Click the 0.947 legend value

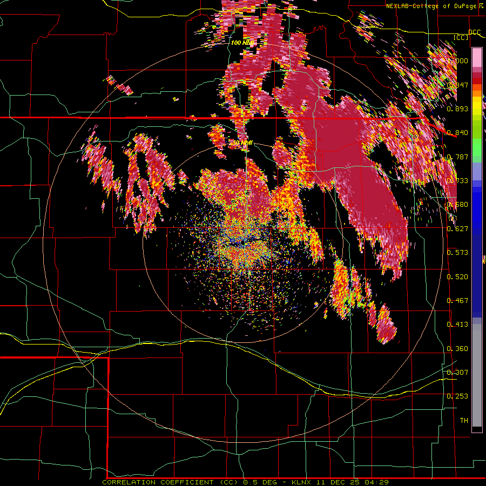pos(457,85)
